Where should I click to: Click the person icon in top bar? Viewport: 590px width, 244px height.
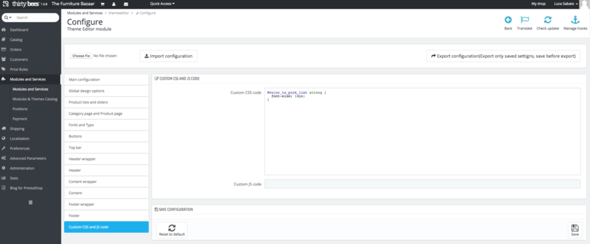point(114,4)
